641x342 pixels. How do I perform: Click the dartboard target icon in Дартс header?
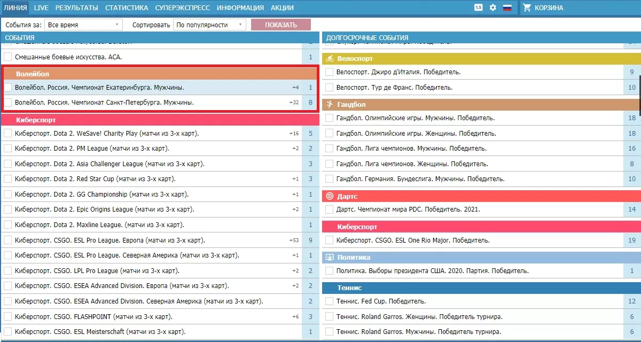(330, 197)
